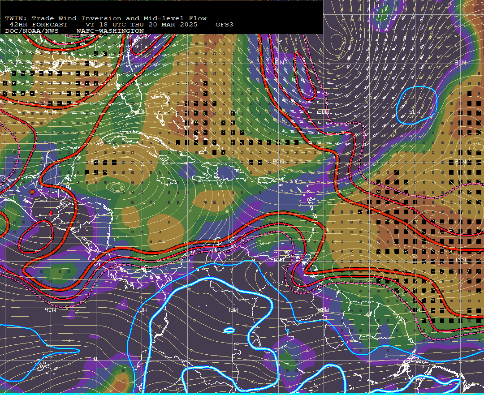
Task: Select the 'DOC/NOAA/NWS' source text
Action: coord(32,31)
